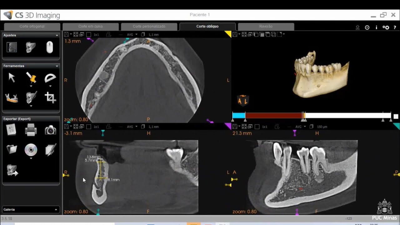Image resolution: width=400 pixels, height=225 pixels.
Task: Click the 1x1 layout label in the axial view toolbar
Action: [96, 35]
